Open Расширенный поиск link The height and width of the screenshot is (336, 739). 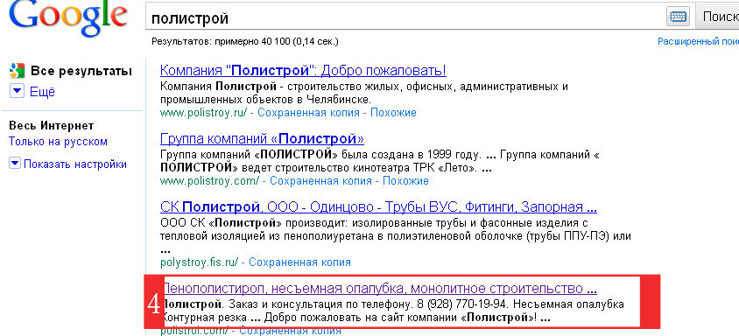pyautogui.click(x=698, y=41)
